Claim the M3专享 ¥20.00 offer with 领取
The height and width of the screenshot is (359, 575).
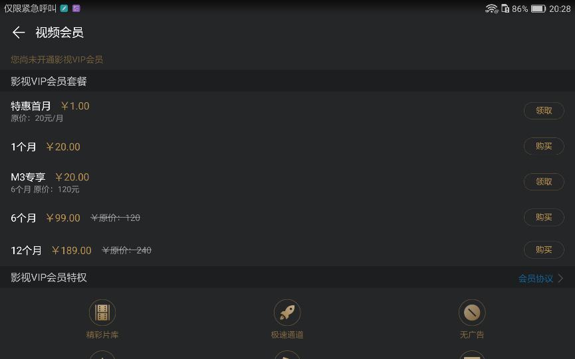[x=544, y=182]
